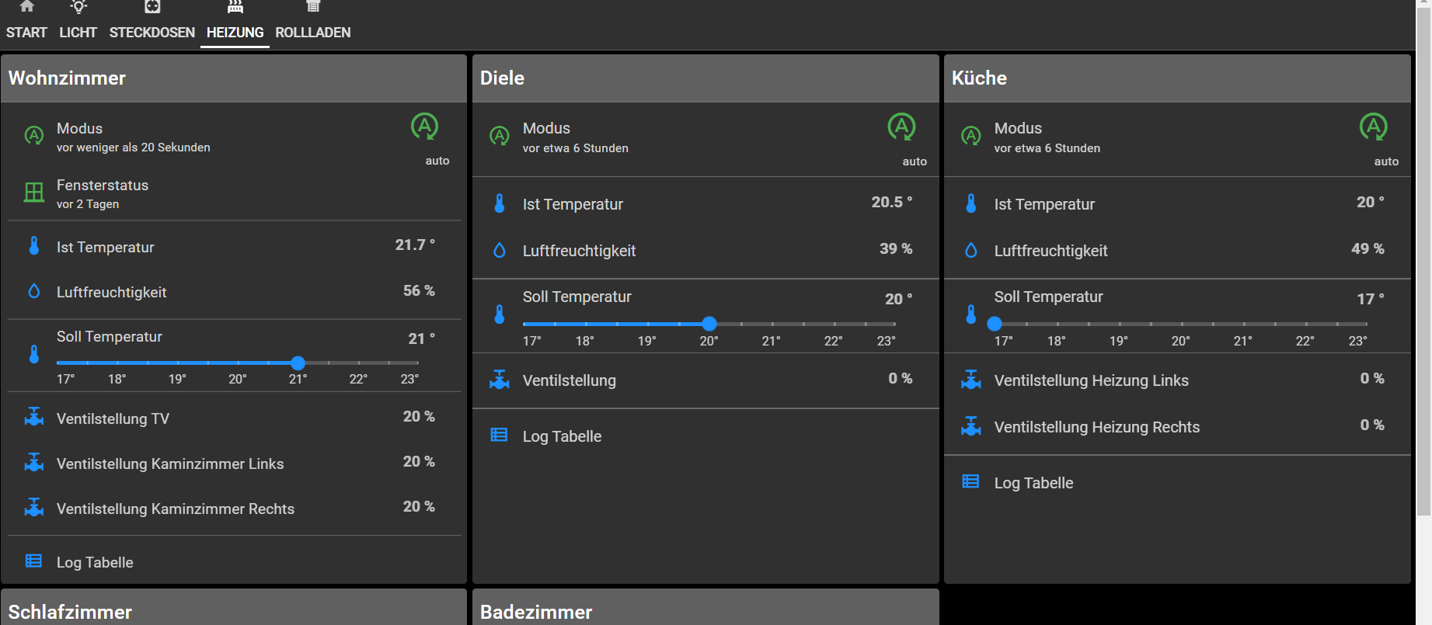Image resolution: width=1432 pixels, height=625 pixels.
Task: Click the Küche Soll Temperatur slider handle
Action: click(x=995, y=324)
